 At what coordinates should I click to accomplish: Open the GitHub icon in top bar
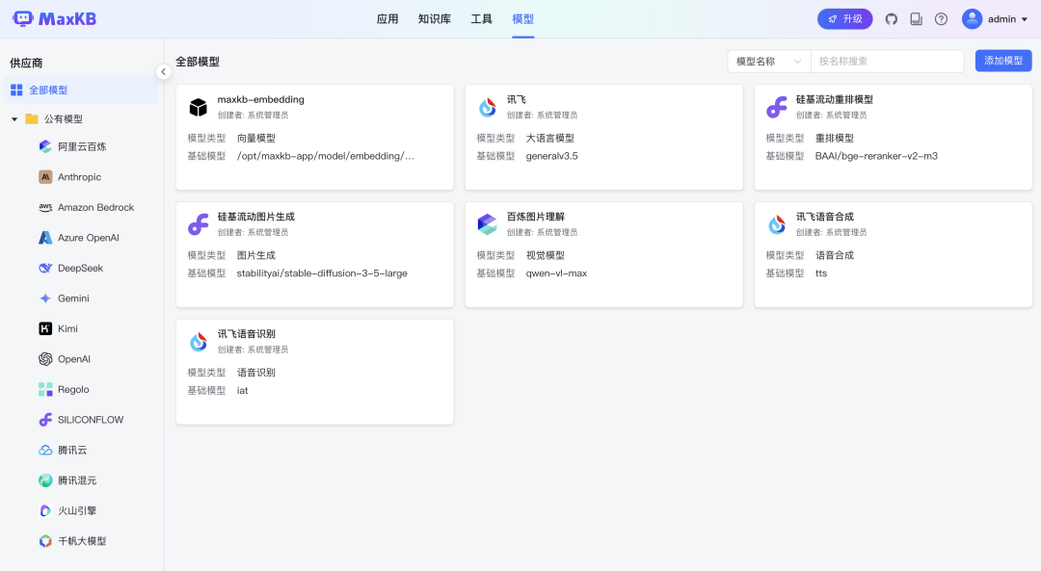(891, 18)
